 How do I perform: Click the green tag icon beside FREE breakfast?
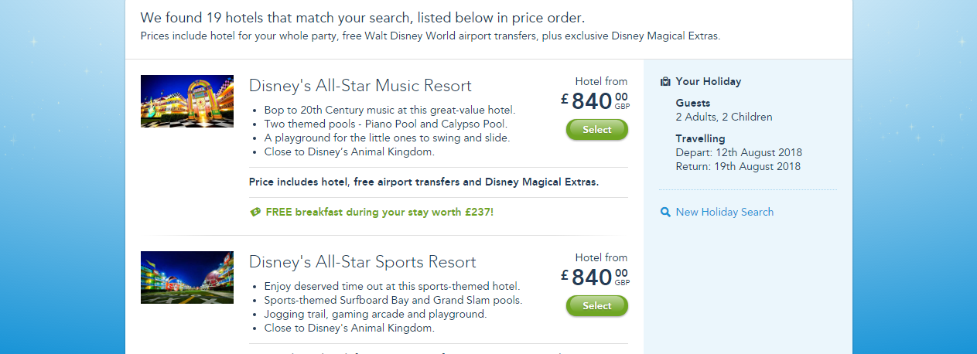[255, 212]
